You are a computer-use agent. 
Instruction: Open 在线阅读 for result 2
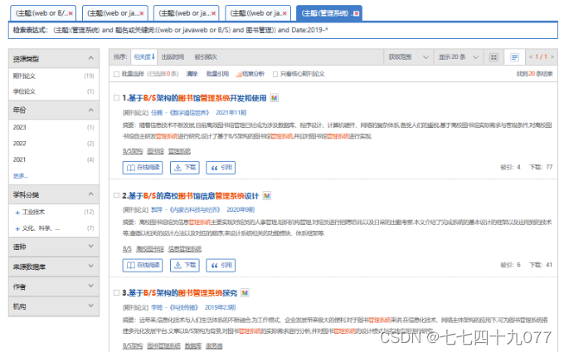pos(143,265)
